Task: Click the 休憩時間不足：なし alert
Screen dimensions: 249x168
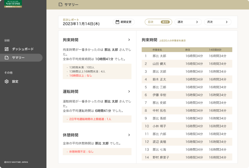Action: 81,152
